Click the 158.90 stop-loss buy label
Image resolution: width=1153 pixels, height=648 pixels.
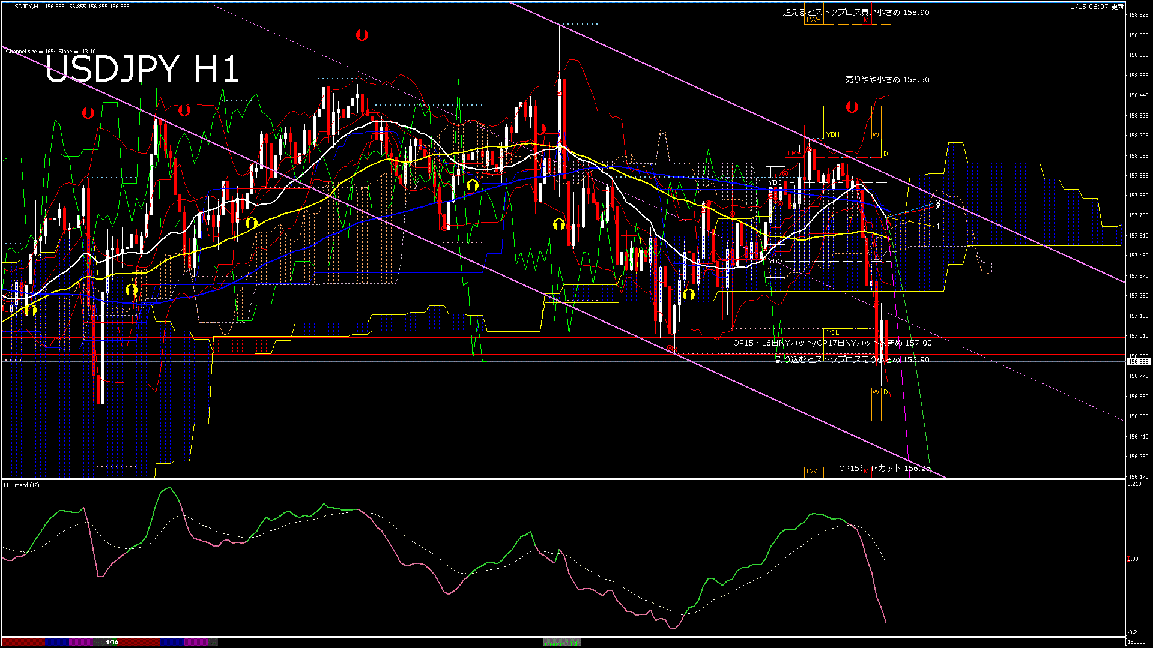[x=856, y=12]
